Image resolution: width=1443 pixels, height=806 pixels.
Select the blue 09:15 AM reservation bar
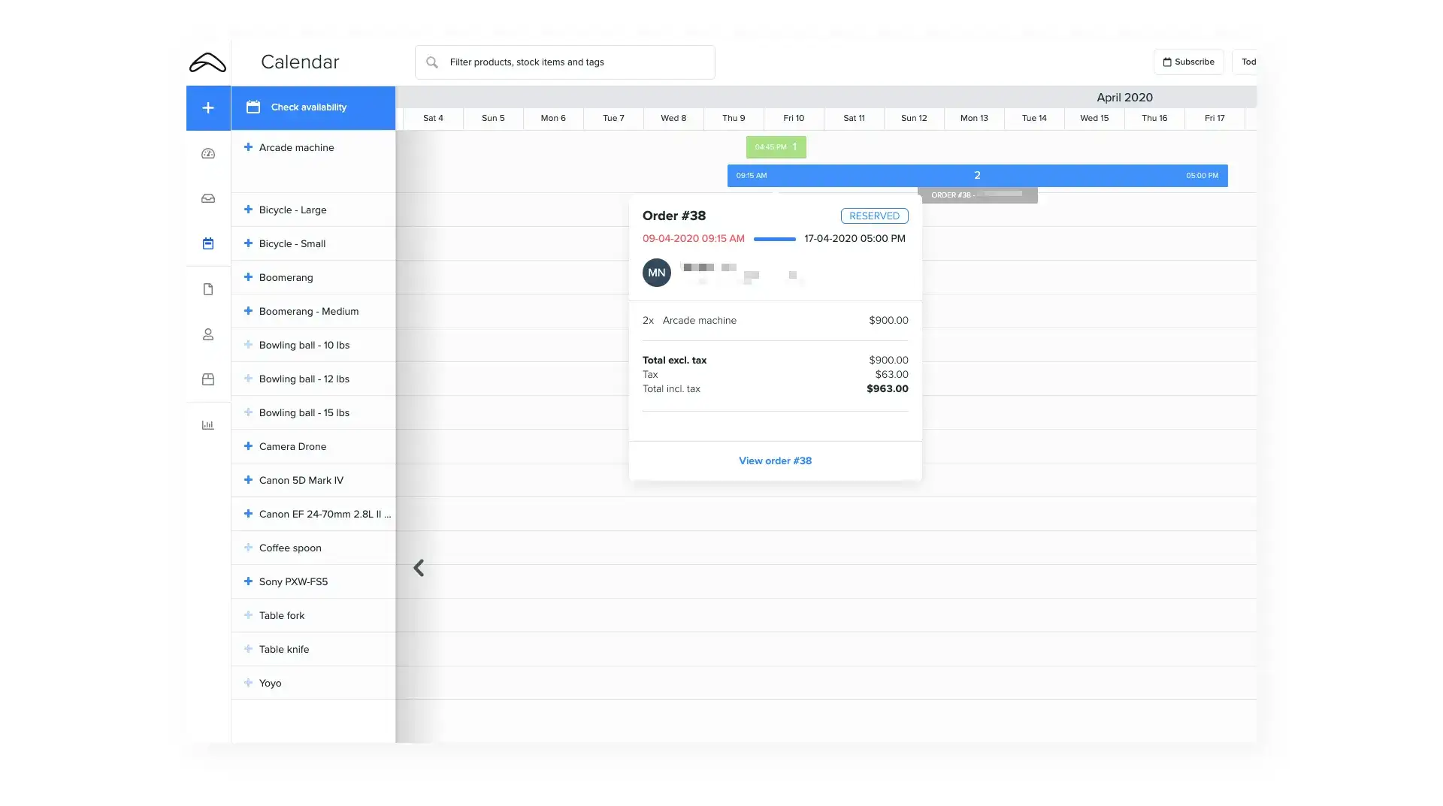click(977, 176)
